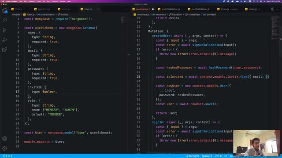The image size is (282, 158).
Task: Open the Accounts menu in the activity bar
Action: click(5, 139)
